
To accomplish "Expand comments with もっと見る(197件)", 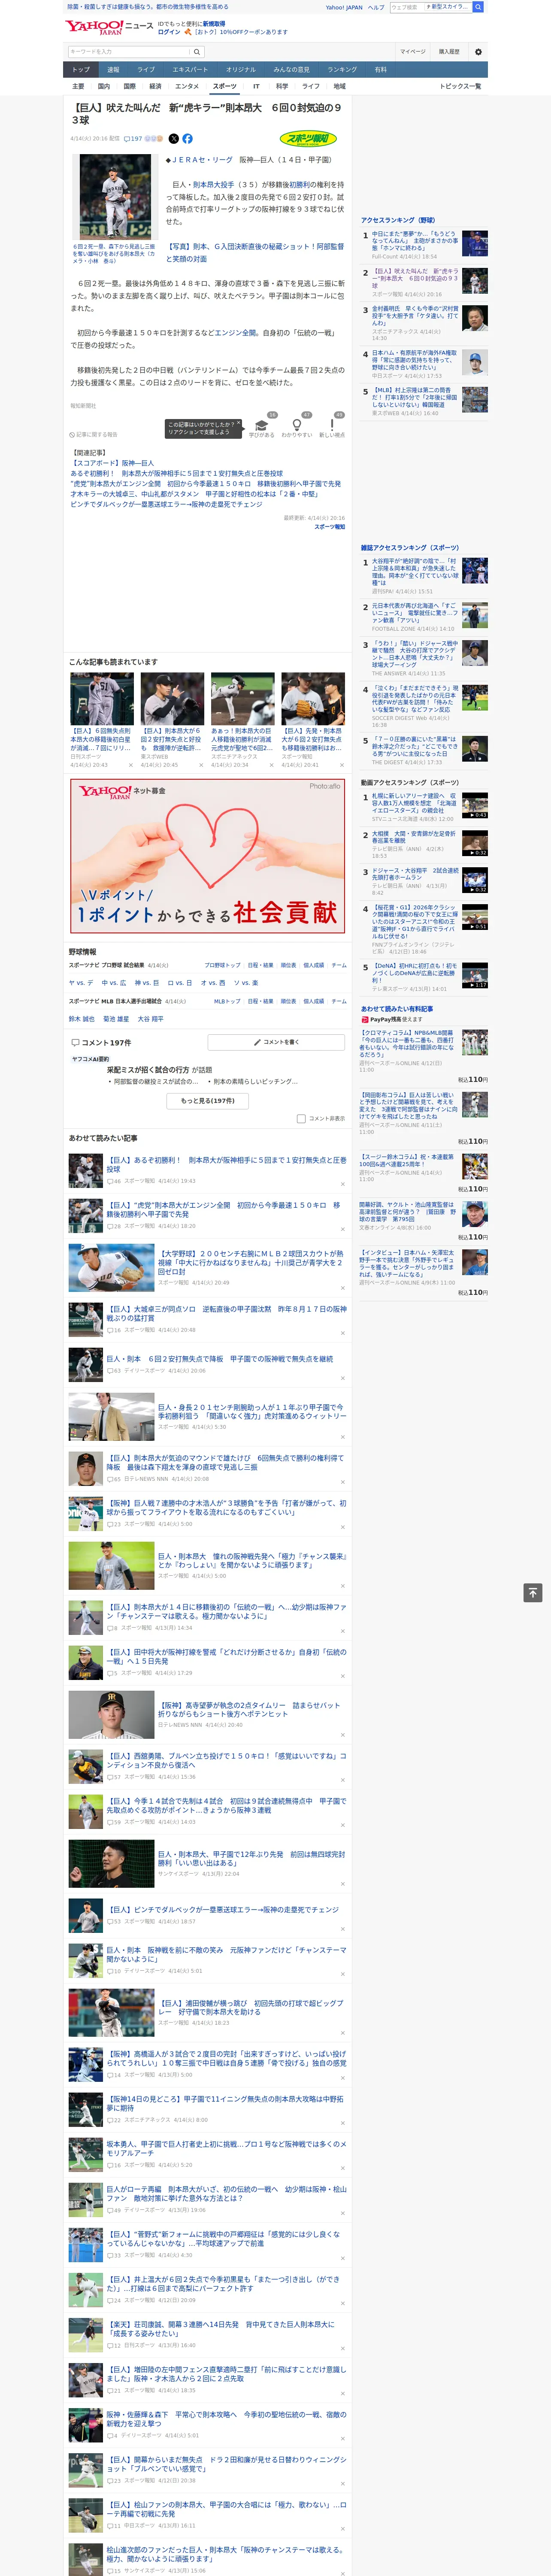I will (208, 1101).
